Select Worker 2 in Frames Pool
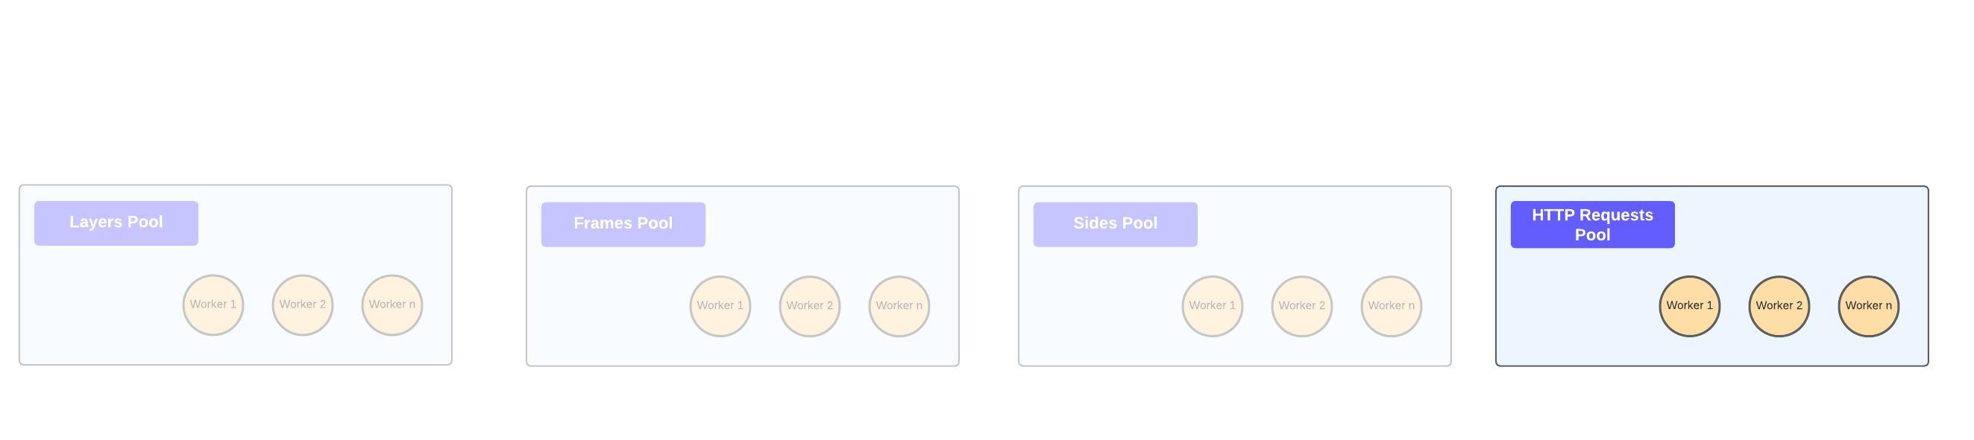 [809, 306]
